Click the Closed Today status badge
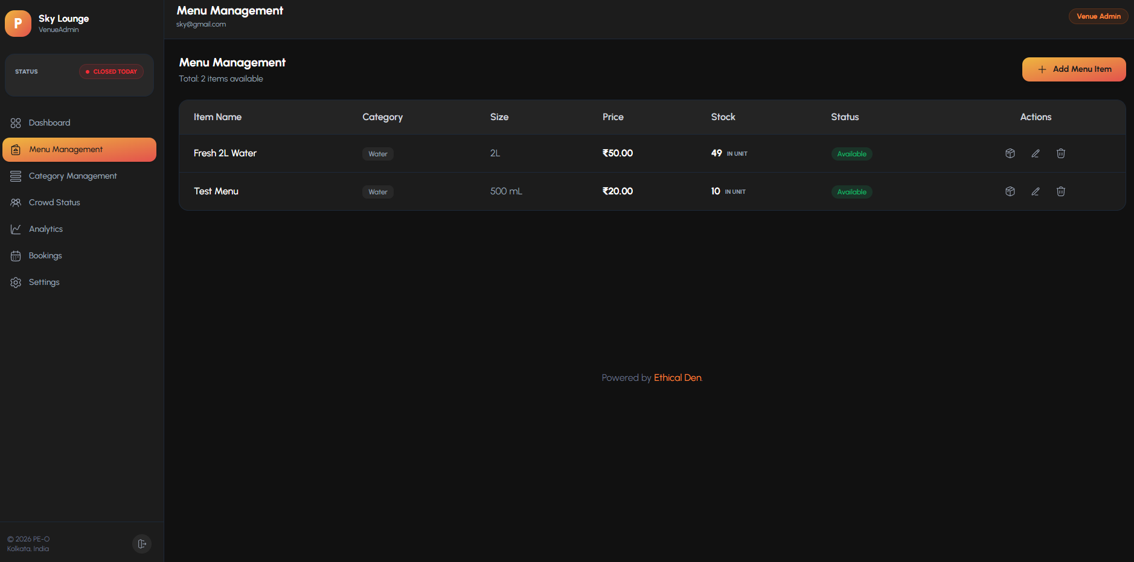 [x=111, y=72]
